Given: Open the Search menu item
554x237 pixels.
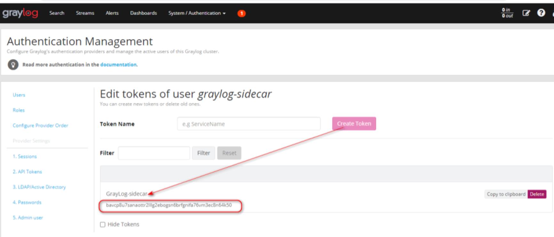Looking at the screenshot, I should pyautogui.click(x=57, y=13).
